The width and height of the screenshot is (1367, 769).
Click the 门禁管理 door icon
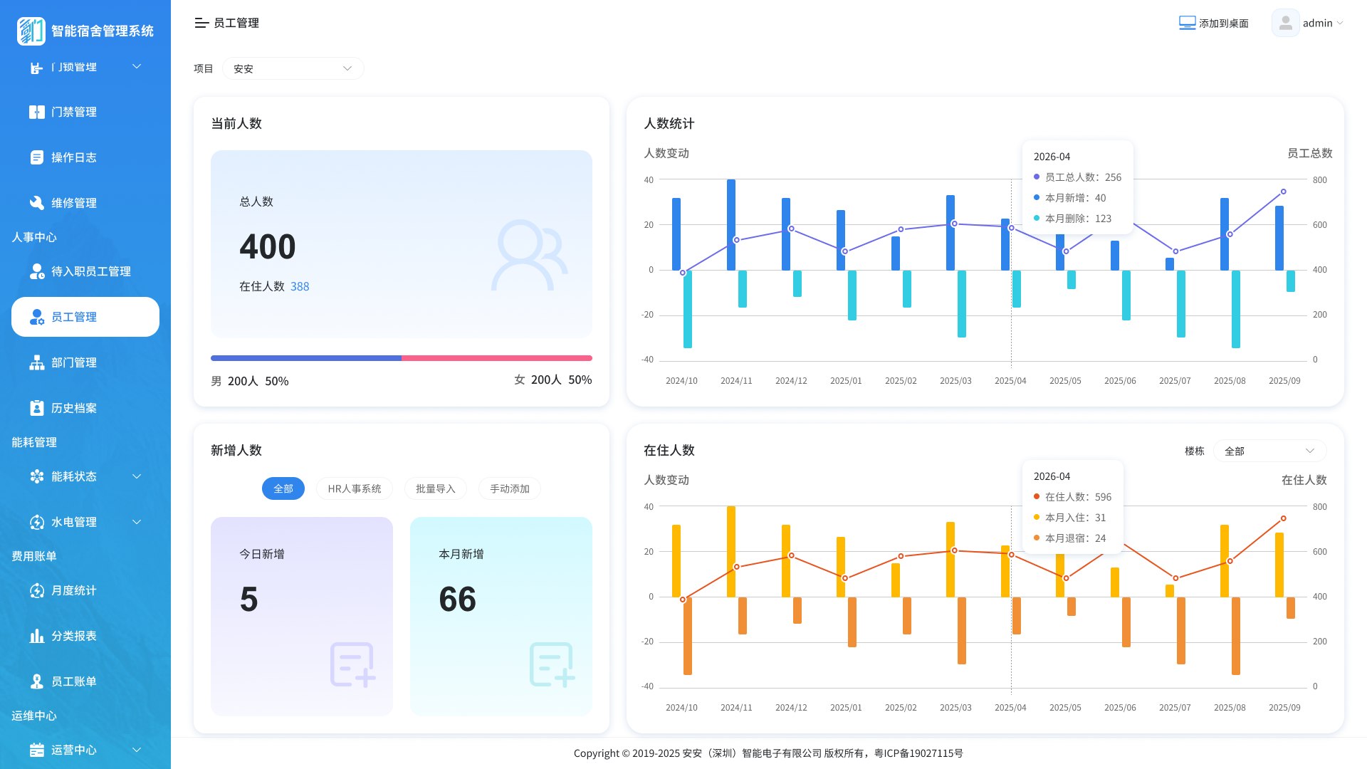[37, 112]
